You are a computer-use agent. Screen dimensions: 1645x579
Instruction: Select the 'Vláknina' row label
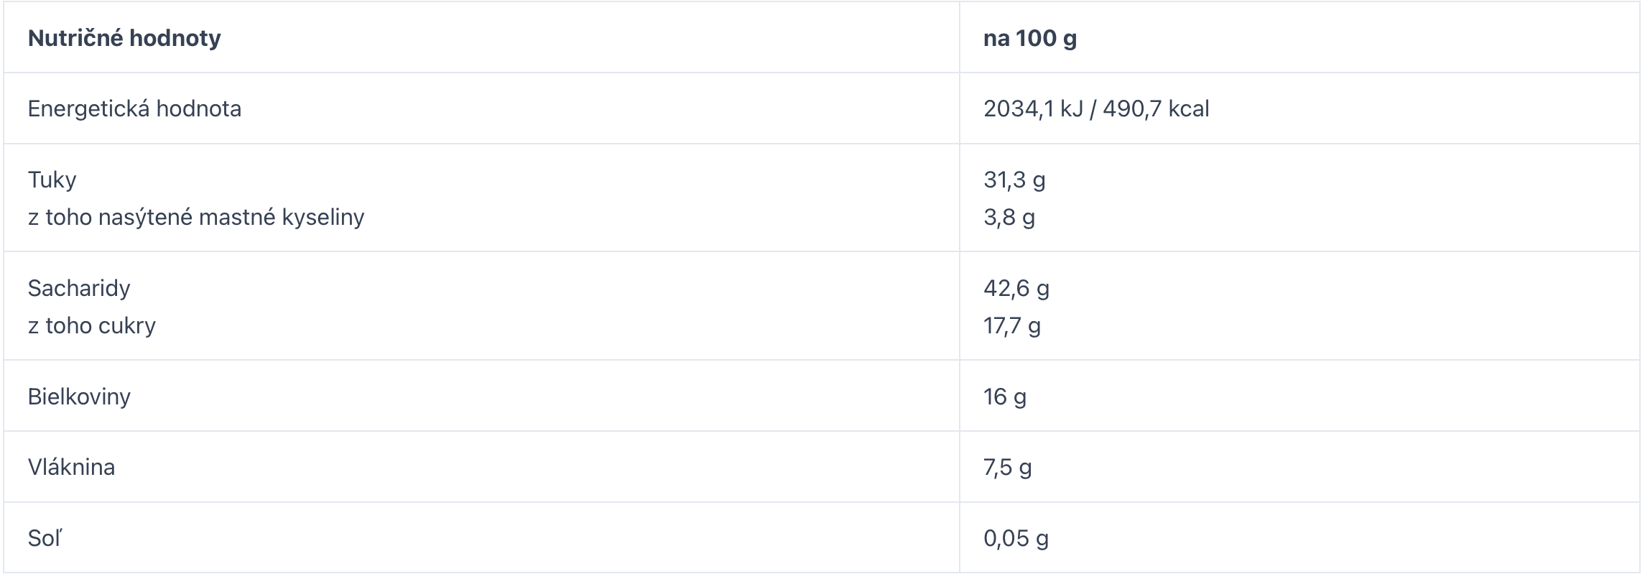[x=71, y=467]
